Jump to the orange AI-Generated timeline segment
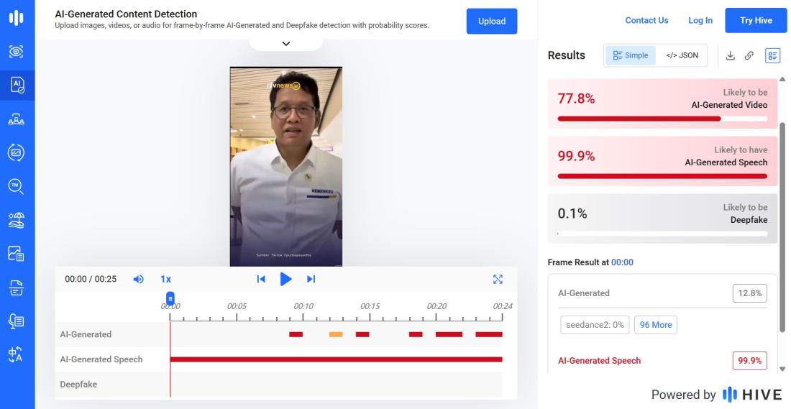This screenshot has width=791, height=409. [336, 334]
